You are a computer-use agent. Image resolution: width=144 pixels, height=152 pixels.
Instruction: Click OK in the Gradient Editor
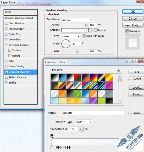pos(137,72)
